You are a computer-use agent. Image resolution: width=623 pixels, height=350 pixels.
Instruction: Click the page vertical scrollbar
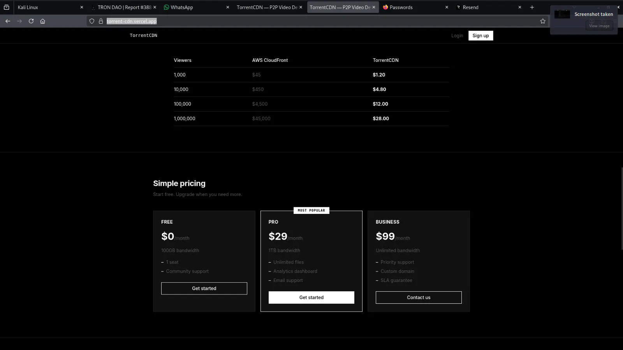[x=622, y=209]
